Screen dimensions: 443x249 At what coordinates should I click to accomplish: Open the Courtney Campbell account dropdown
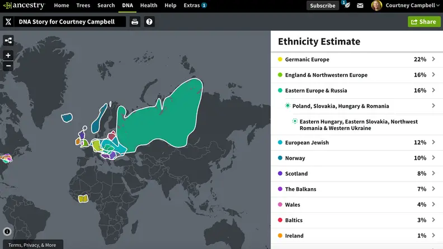(x=412, y=6)
